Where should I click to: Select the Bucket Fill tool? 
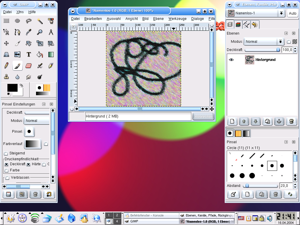(40, 54)
